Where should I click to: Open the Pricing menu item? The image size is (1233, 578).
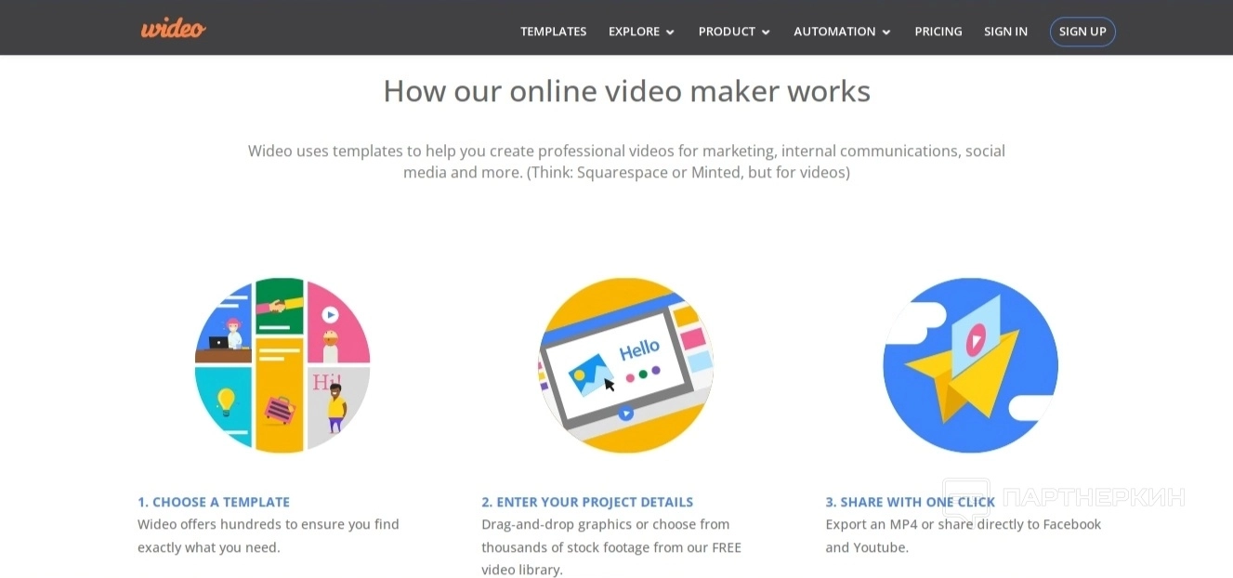938,32
